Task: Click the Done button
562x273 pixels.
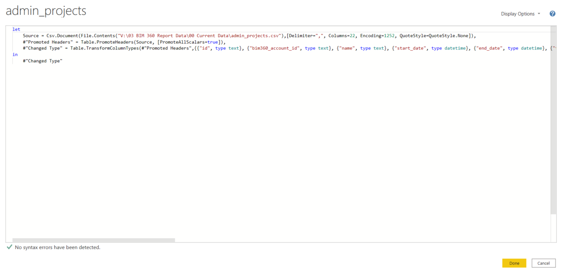Action: click(514, 263)
